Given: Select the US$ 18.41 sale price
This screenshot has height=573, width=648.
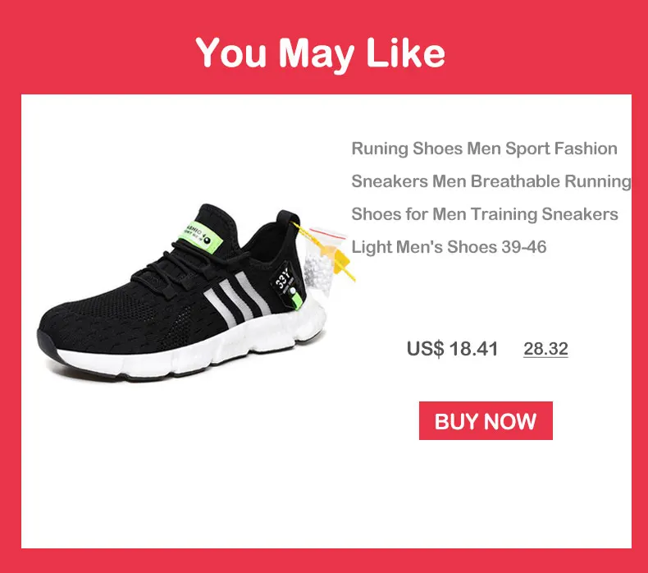Looking at the screenshot, I should [x=452, y=349].
